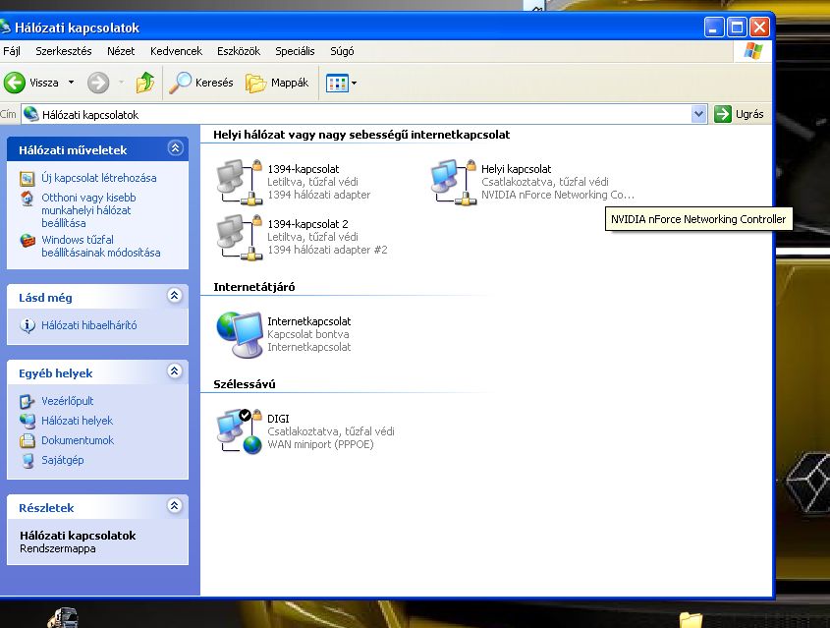Collapse the Egyéb helyek panel
Screen dimensions: 830x628
(x=175, y=371)
